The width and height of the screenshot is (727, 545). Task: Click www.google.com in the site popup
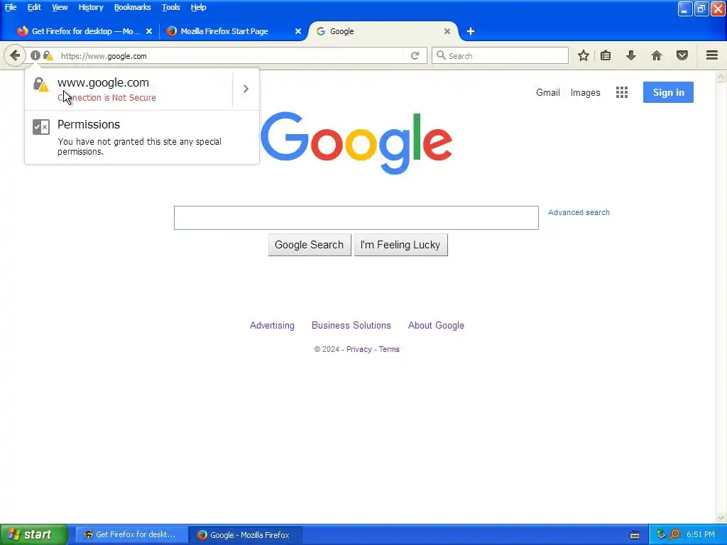[104, 82]
